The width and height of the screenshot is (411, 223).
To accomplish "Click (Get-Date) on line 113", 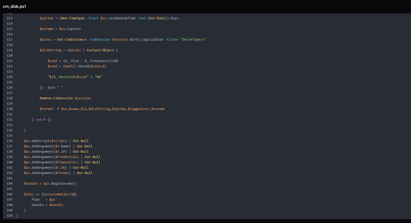I will coord(157,18).
